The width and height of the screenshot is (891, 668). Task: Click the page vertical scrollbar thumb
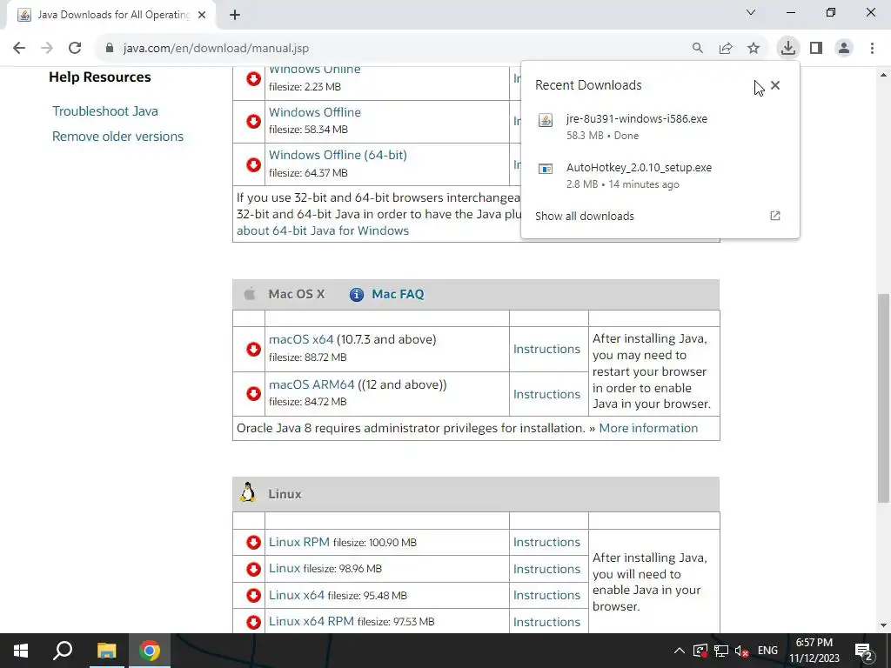884,397
